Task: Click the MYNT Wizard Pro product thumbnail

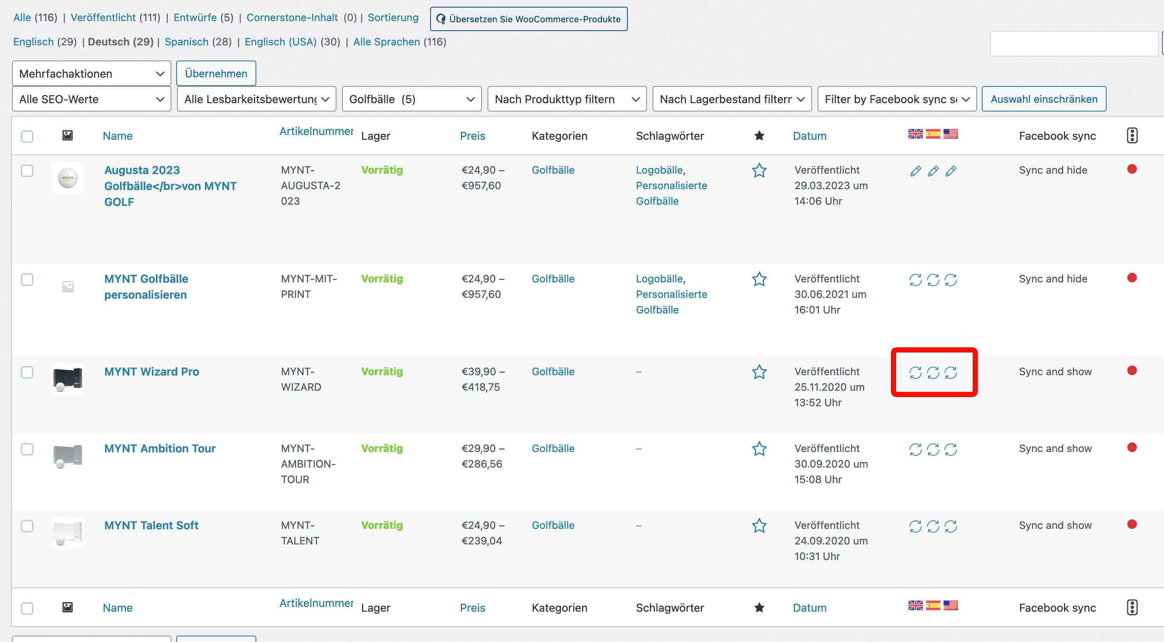Action: tap(68, 379)
